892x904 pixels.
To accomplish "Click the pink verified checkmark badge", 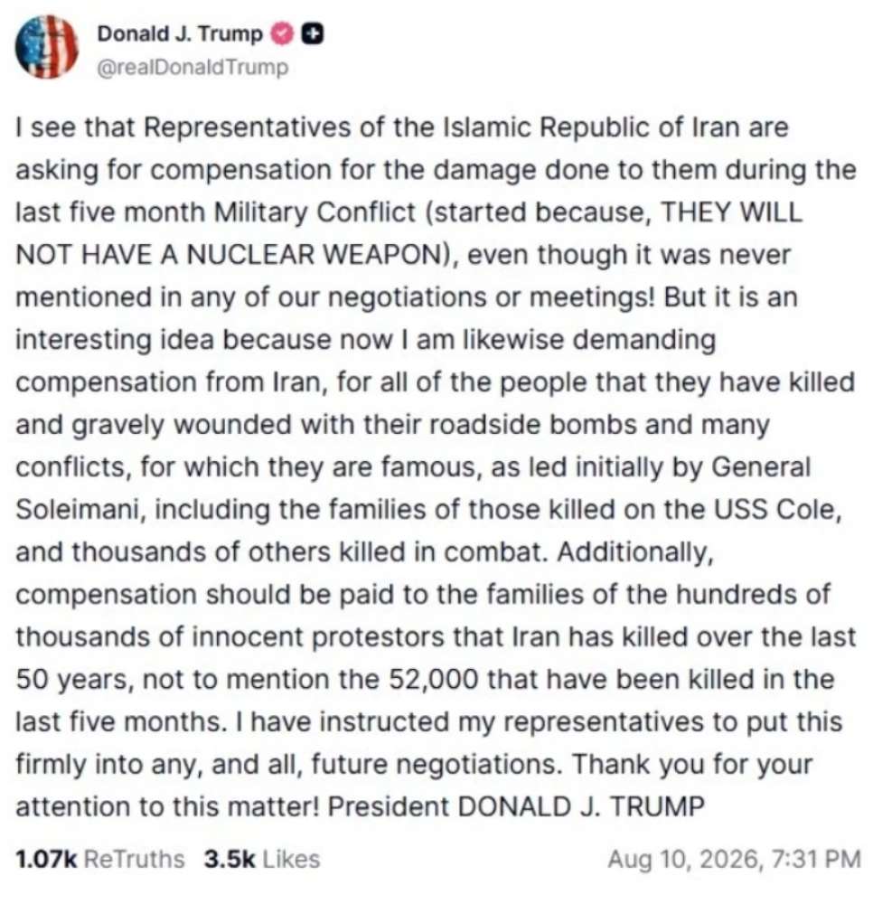I will [282, 33].
